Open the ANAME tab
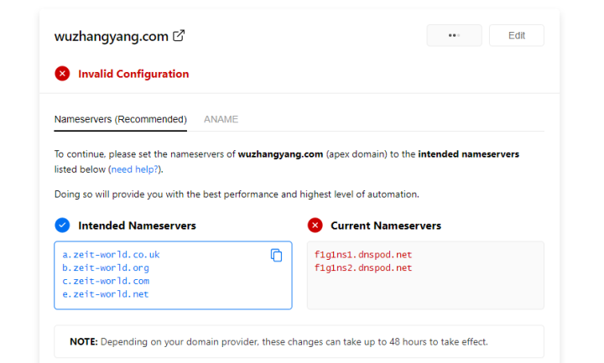 tap(221, 119)
